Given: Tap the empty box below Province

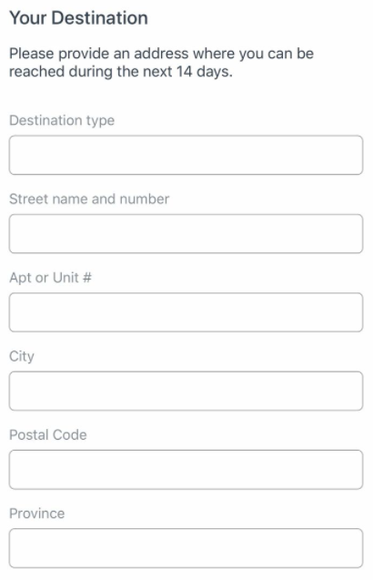Looking at the screenshot, I should [186, 548].
